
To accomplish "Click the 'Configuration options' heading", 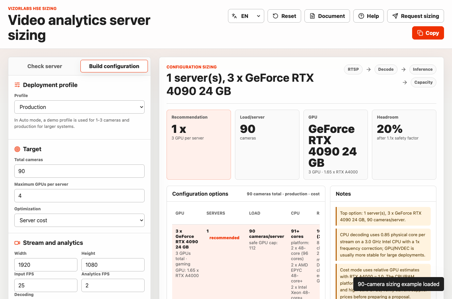I will click(200, 194).
